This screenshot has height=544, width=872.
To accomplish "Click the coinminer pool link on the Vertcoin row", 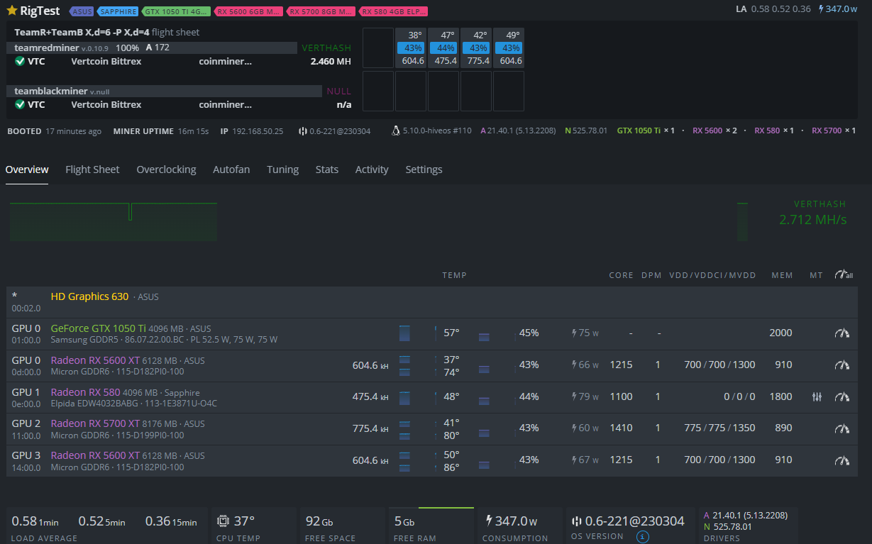I will [225, 61].
